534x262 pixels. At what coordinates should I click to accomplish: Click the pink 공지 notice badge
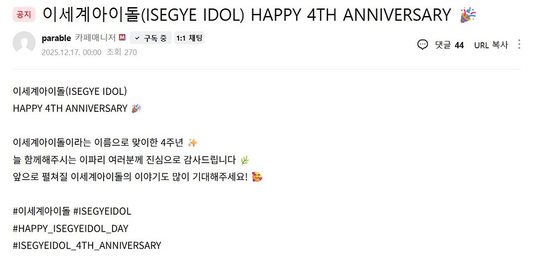24,15
